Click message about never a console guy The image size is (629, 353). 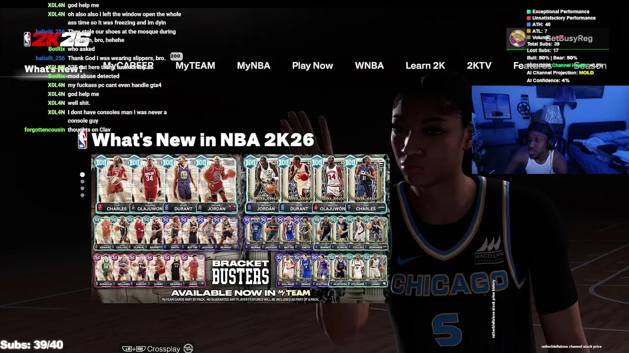pos(117,116)
